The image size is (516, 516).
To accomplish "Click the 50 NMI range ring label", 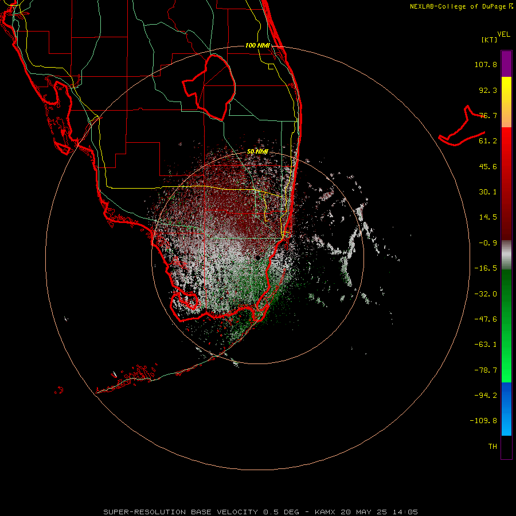I will pyautogui.click(x=257, y=152).
